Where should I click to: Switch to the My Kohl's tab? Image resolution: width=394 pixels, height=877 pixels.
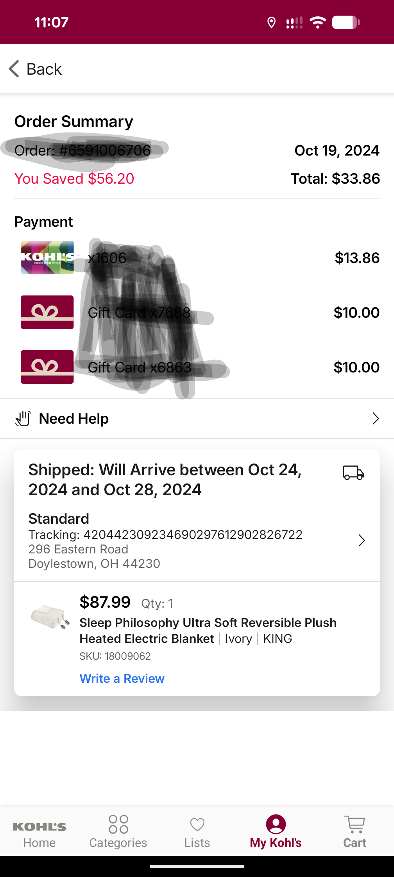(x=276, y=832)
